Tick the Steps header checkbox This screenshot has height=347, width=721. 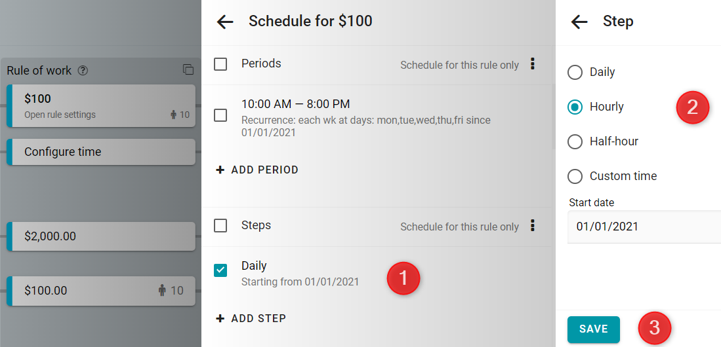[x=220, y=225]
